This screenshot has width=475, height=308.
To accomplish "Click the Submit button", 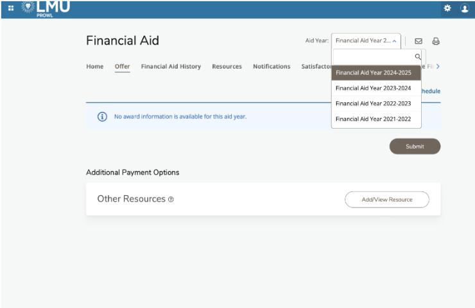I will coord(415,146).
